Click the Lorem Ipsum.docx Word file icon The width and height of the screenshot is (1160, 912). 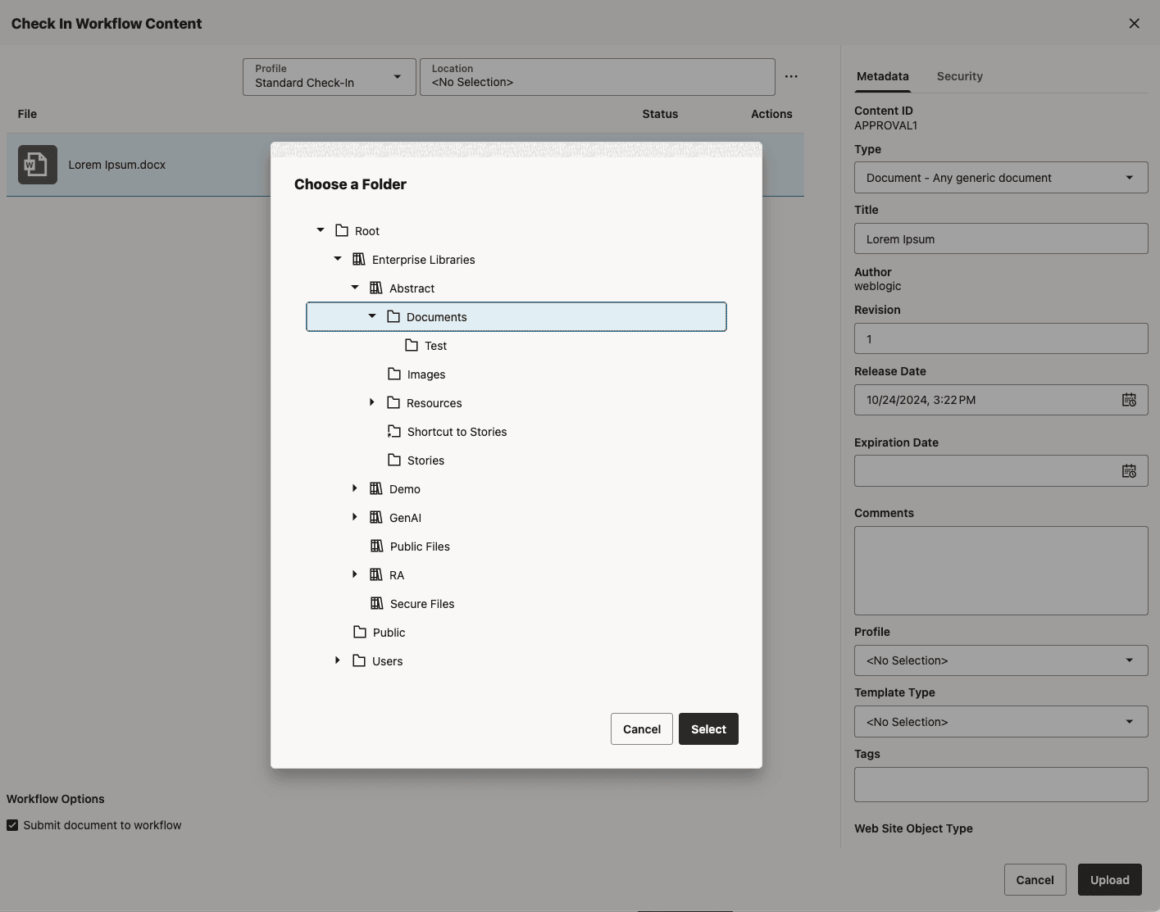click(x=38, y=165)
